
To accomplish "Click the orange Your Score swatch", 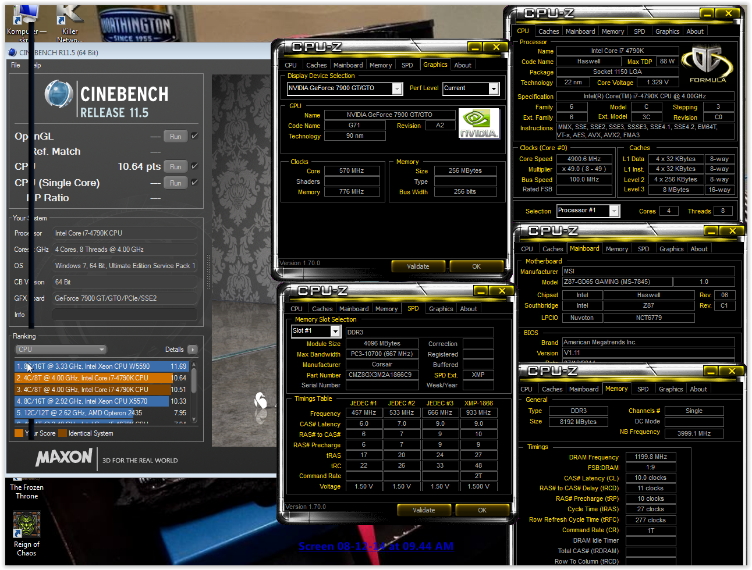I will click(19, 433).
